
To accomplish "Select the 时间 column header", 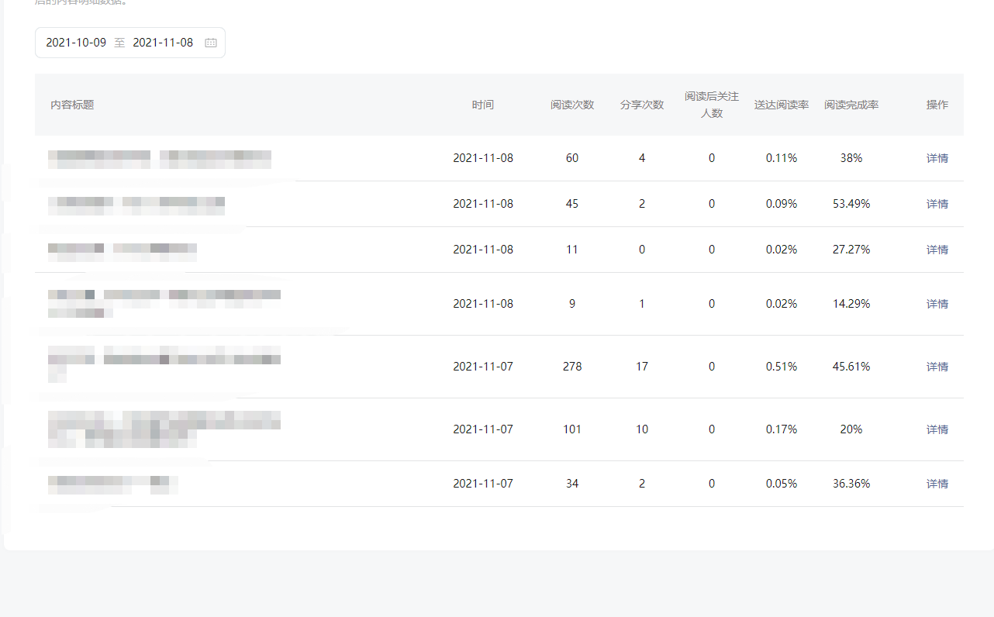I will [x=482, y=105].
